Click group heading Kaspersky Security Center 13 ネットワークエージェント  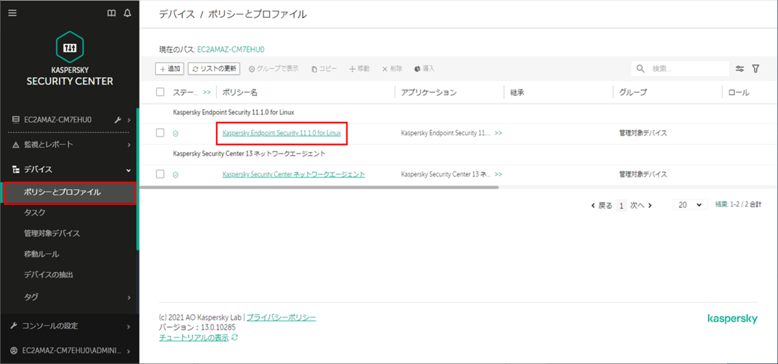click(249, 154)
